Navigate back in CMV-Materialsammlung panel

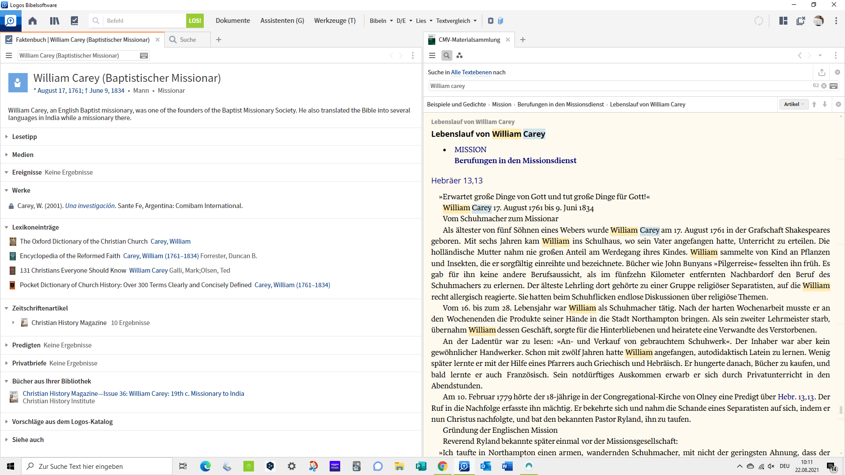pyautogui.click(x=800, y=55)
